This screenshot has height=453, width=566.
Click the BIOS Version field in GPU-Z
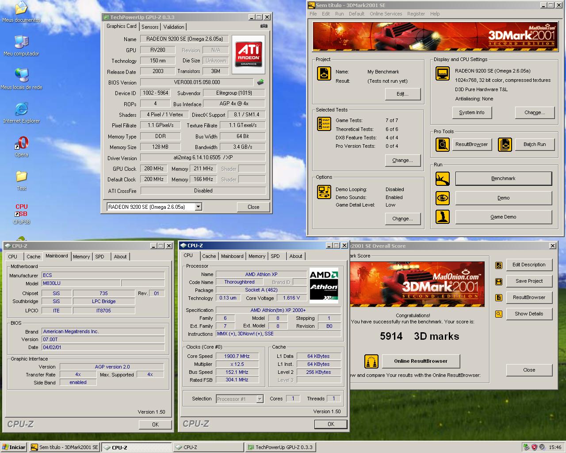[197, 82]
